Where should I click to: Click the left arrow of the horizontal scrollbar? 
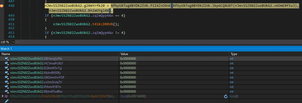coord(17,42)
